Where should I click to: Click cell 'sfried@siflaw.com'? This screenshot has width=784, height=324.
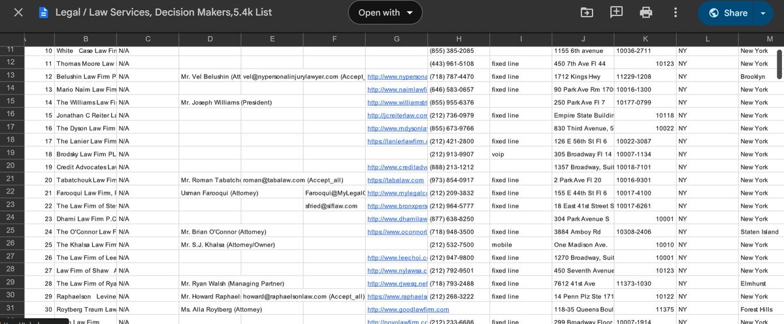pyautogui.click(x=331, y=206)
